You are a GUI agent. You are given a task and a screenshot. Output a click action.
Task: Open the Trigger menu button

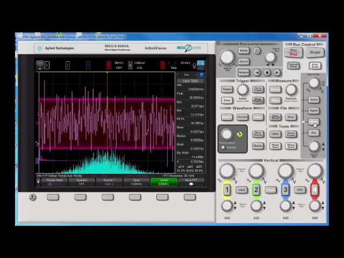[227, 89]
